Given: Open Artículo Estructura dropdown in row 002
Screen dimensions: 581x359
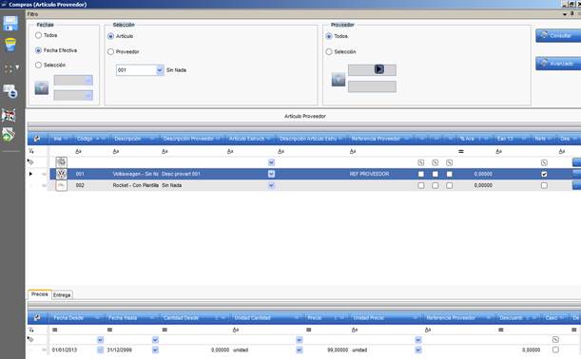Looking at the screenshot, I should (x=271, y=185).
